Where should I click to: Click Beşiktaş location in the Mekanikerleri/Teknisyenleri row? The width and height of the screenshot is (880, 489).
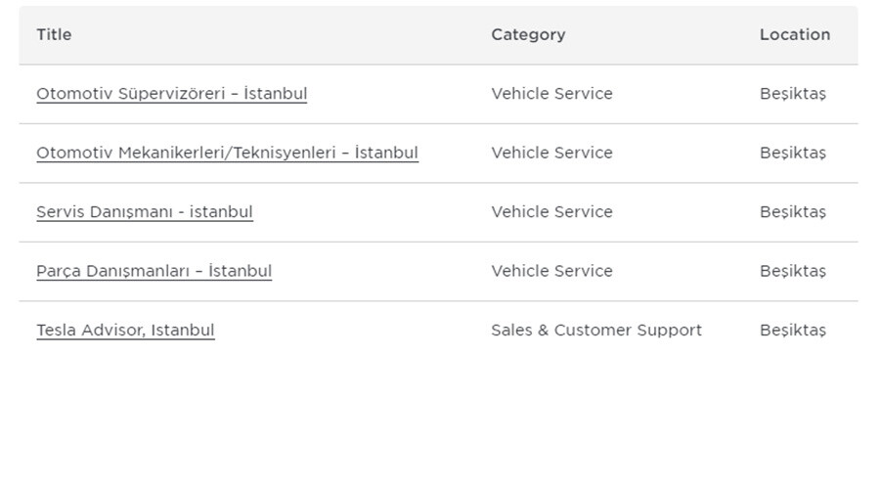coord(792,153)
